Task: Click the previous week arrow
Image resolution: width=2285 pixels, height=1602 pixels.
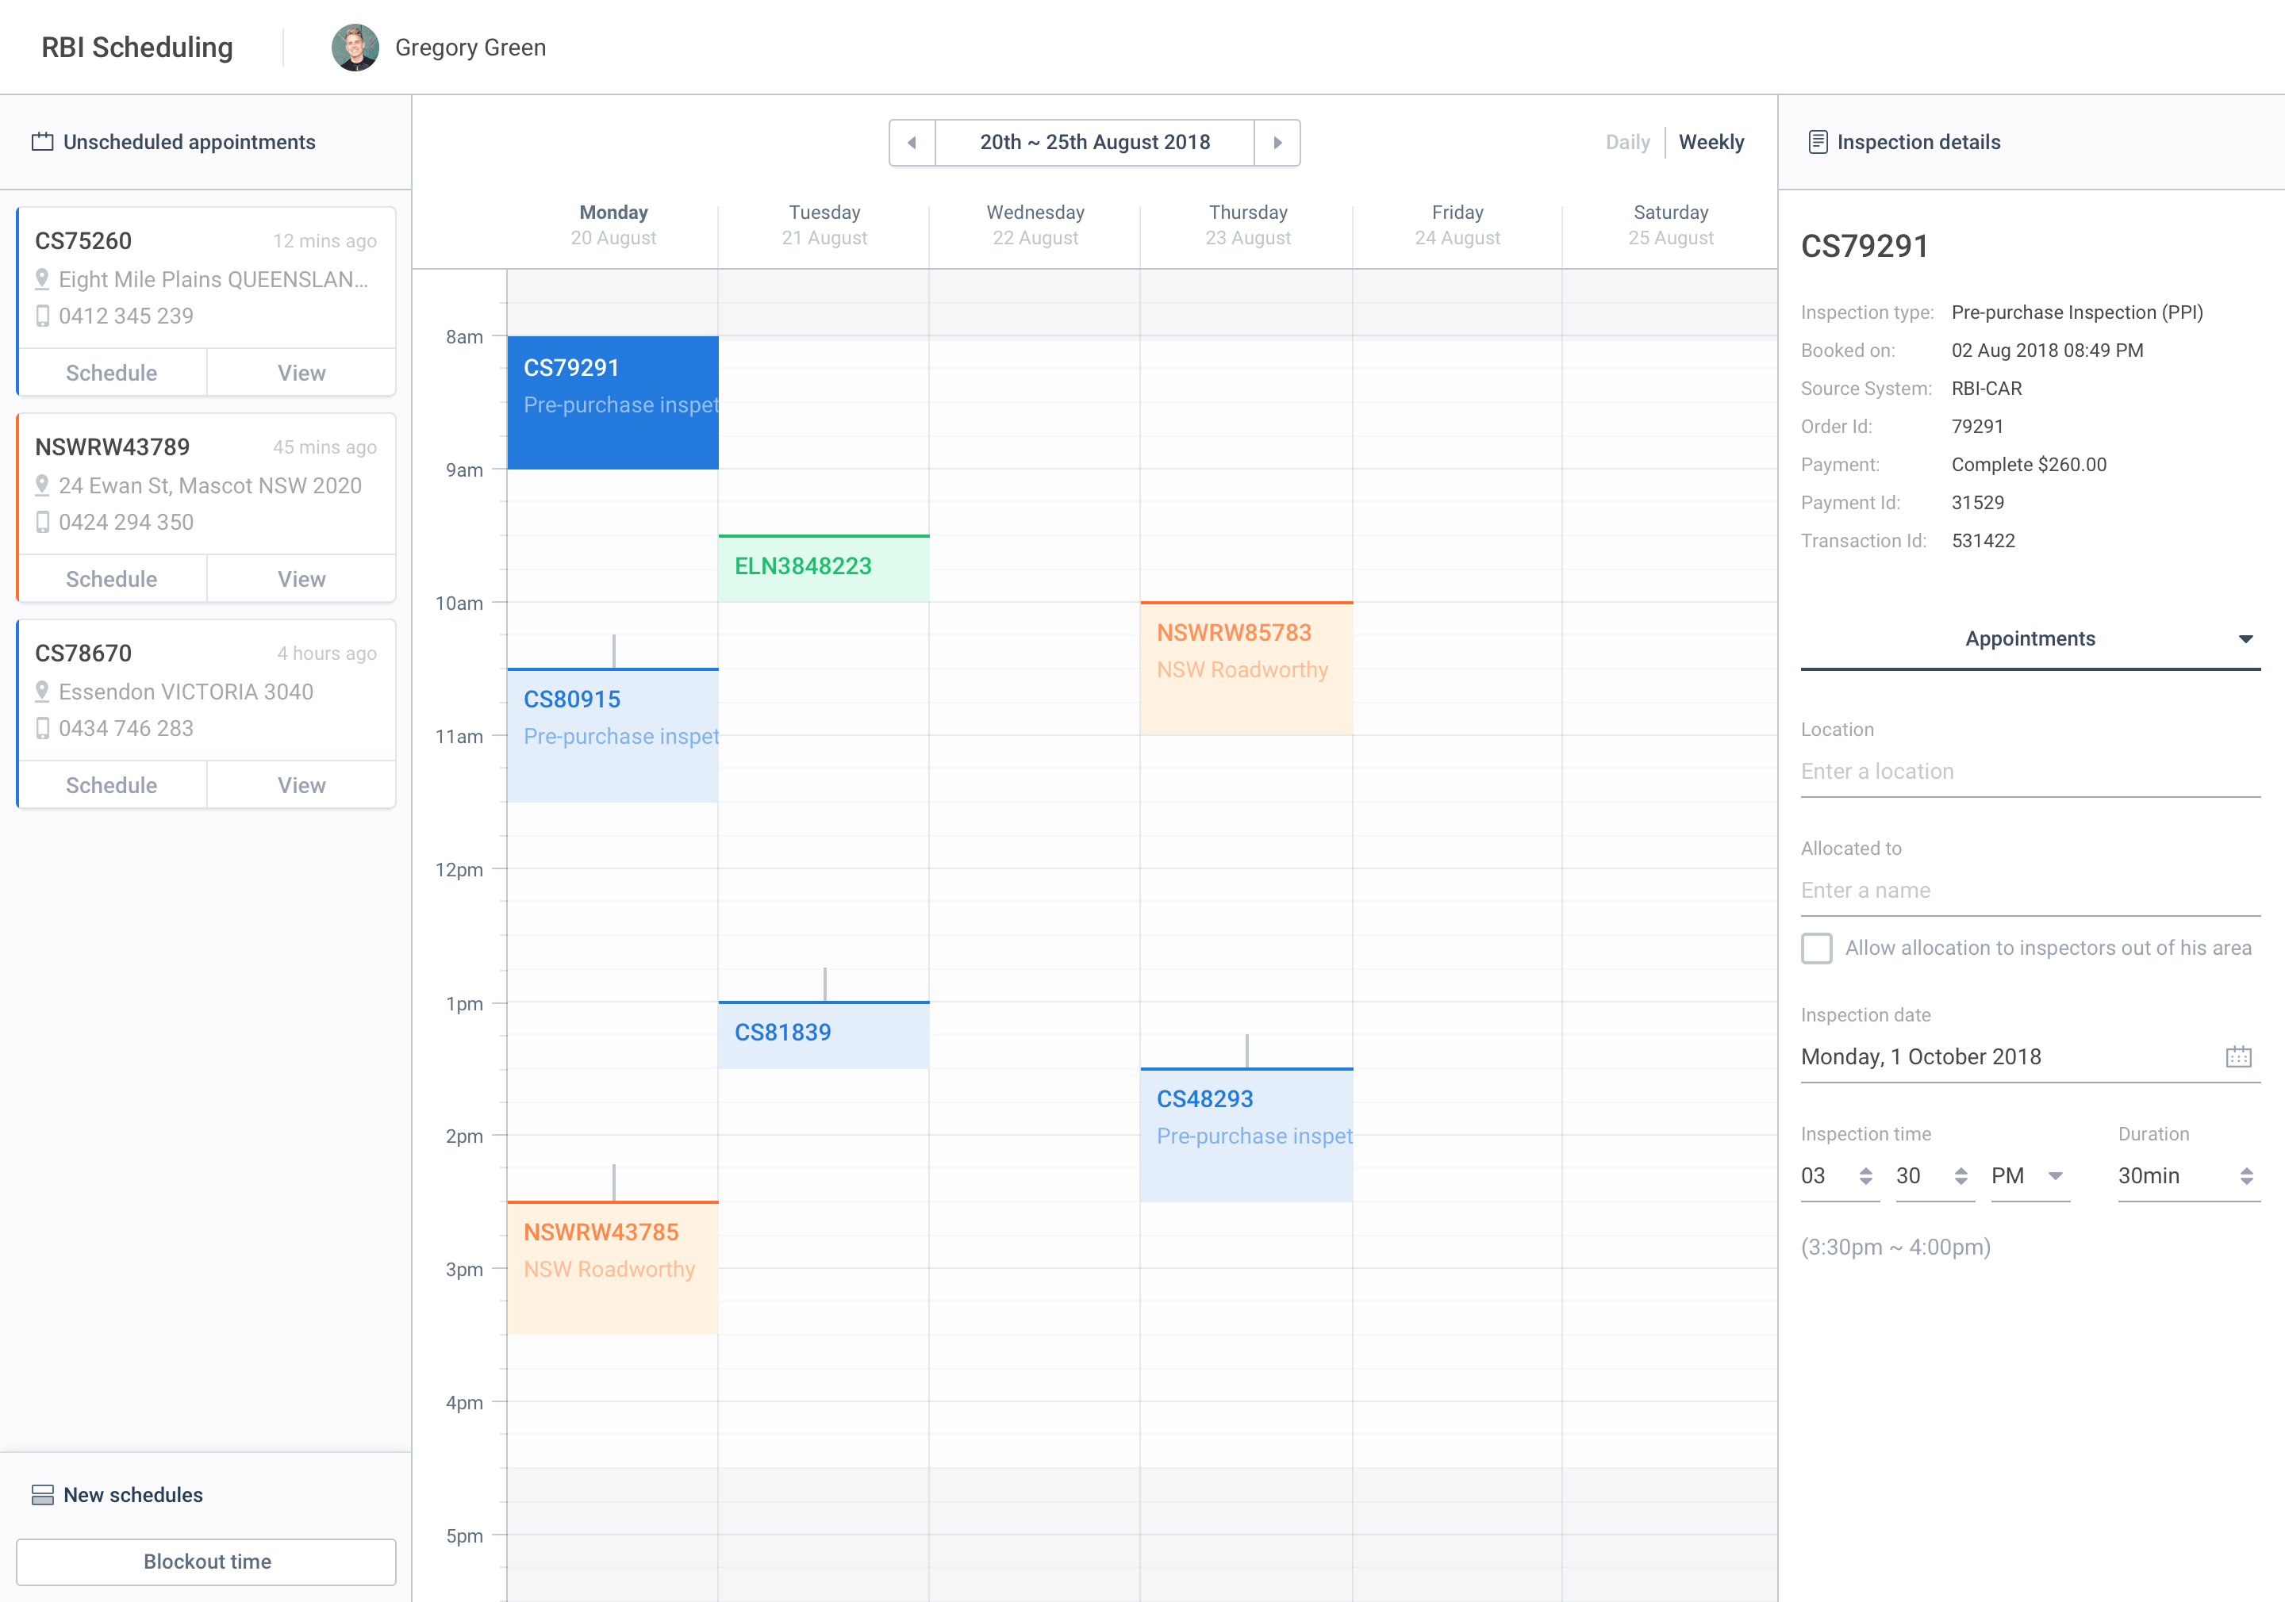Action: (x=912, y=144)
